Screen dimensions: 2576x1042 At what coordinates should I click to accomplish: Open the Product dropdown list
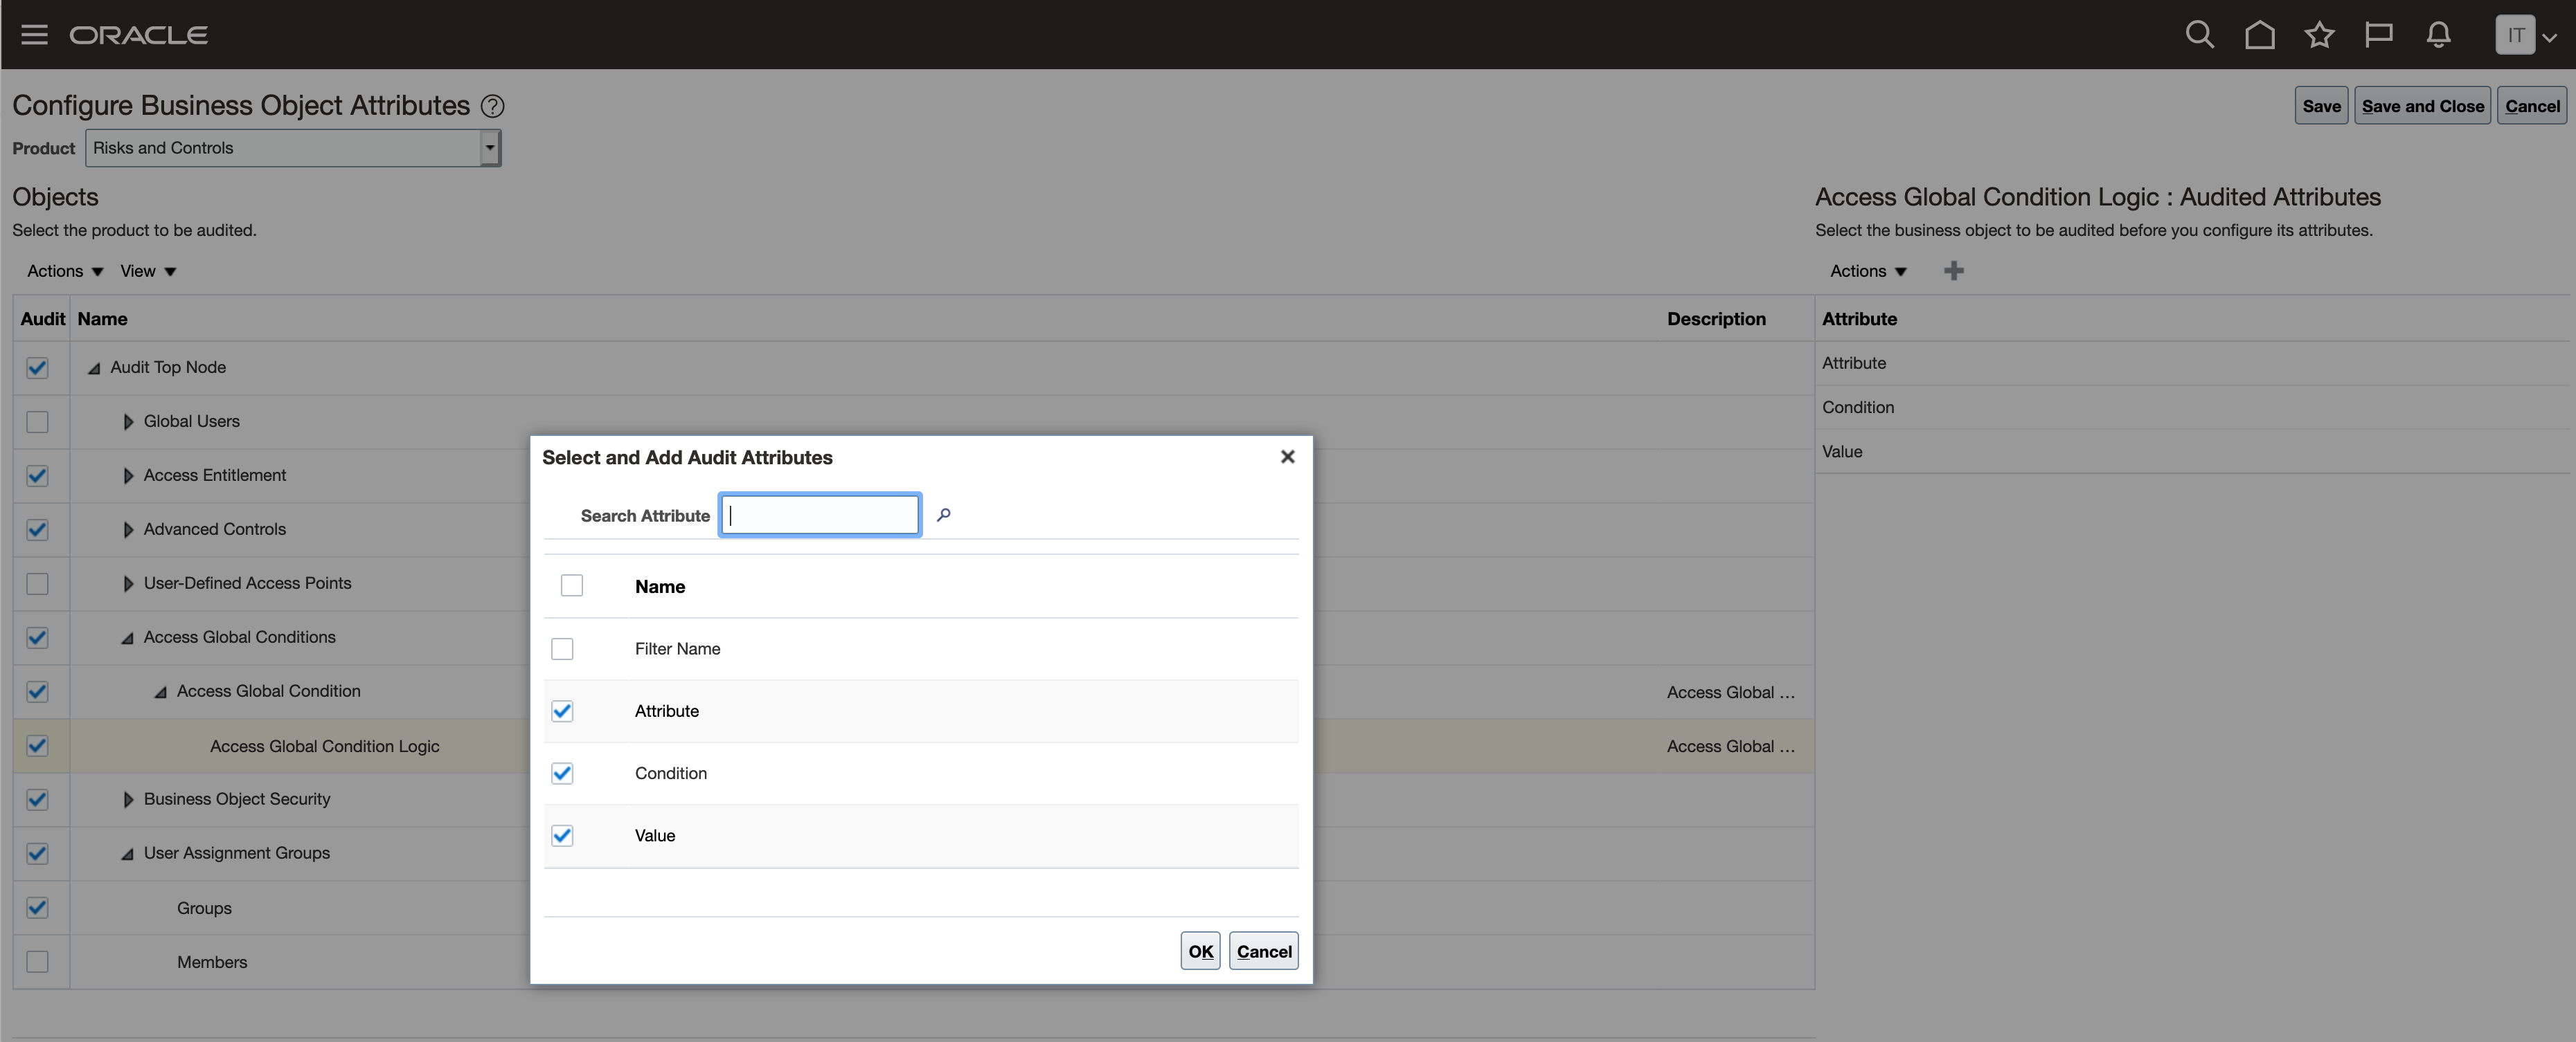tap(489, 148)
